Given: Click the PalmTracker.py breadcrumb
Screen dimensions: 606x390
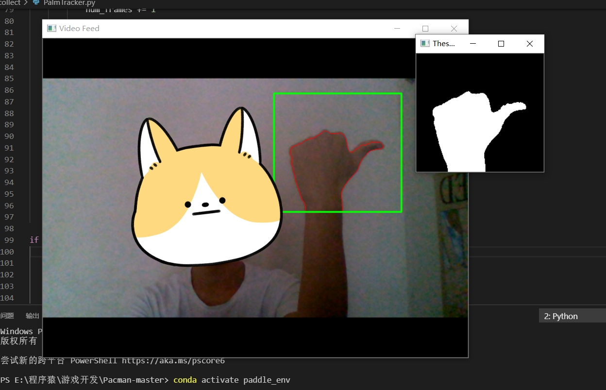Looking at the screenshot, I should (x=69, y=3).
